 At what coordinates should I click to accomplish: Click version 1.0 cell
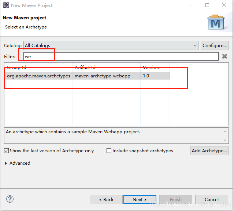[155, 76]
